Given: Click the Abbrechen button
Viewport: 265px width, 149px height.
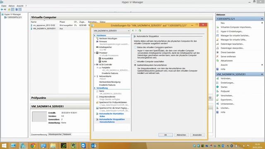Looking at the screenshot, I should (x=181, y=135).
